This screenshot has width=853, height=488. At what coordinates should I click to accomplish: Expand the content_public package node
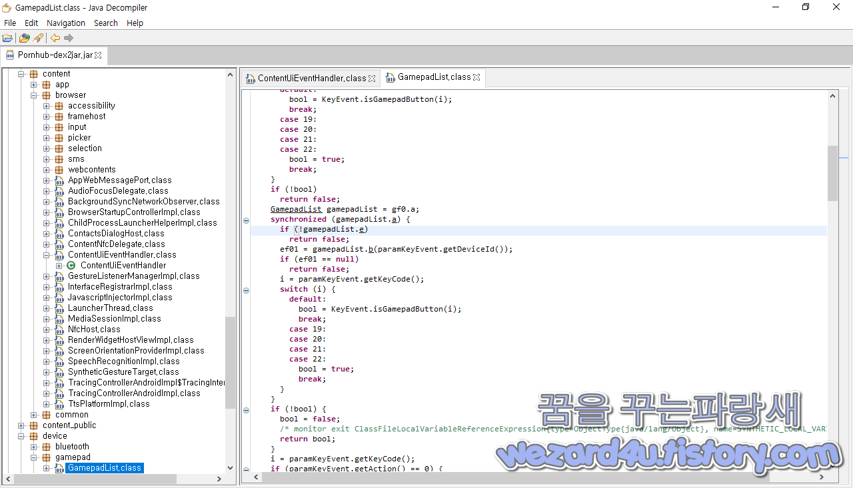click(x=21, y=425)
